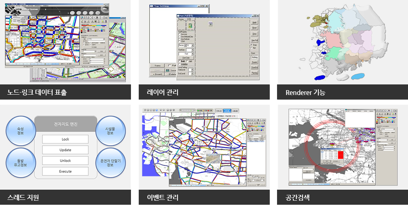Viewport: 408px width, 208px height.
Task: Click the UTIS Control System title text
Action: (x=27, y=9)
